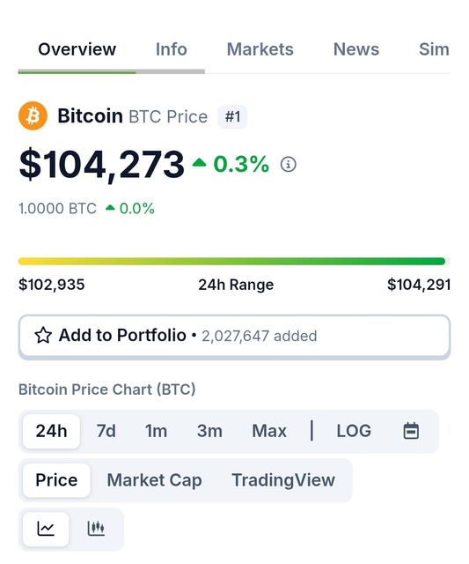Screen dimensions: 469x564
Task: Open the Info tab
Action: point(171,49)
